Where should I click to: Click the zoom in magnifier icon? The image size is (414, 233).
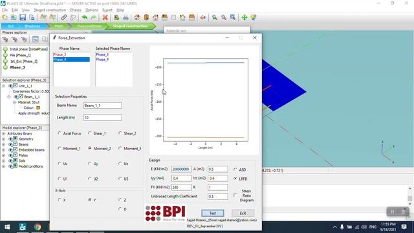215,17
